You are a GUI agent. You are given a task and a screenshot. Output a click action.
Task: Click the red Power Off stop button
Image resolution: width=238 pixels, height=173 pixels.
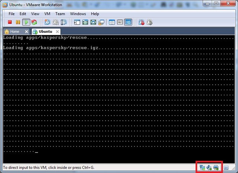pos(10,22)
